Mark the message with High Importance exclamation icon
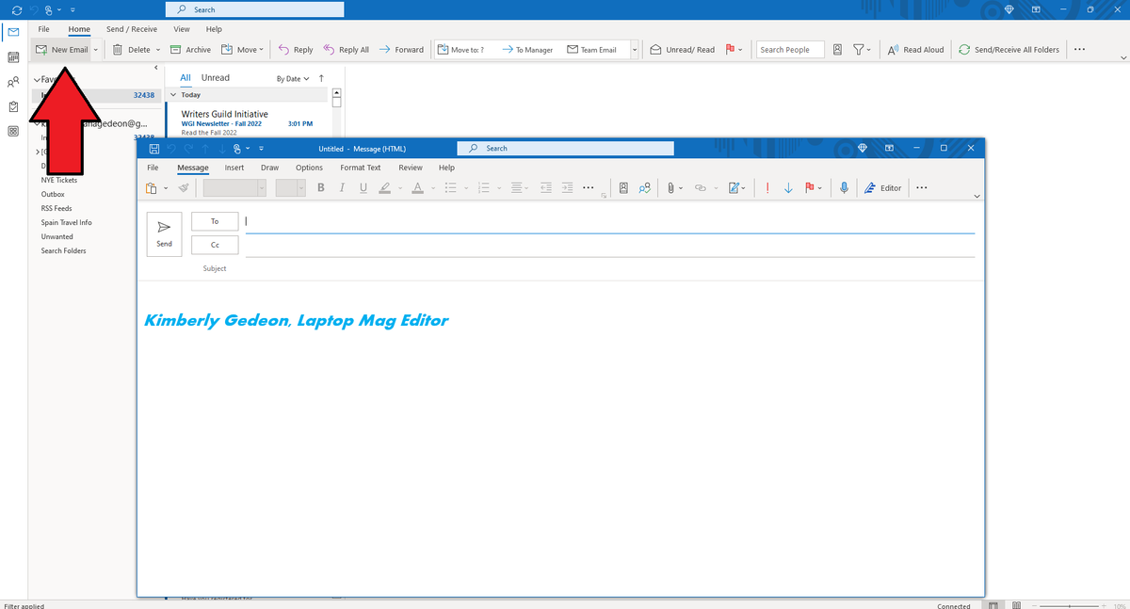1130x609 pixels. point(767,187)
